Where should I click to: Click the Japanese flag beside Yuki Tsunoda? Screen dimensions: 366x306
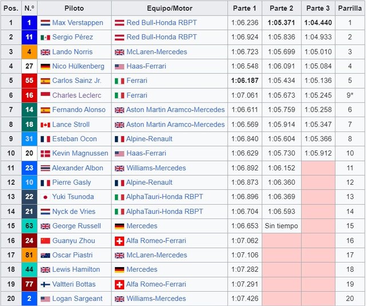coord(45,197)
